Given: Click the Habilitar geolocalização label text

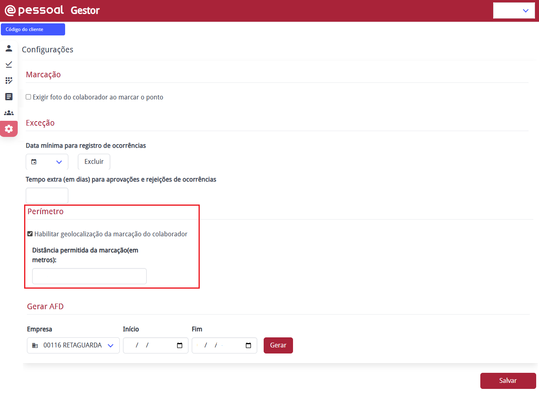Looking at the screenshot, I should click(x=111, y=234).
